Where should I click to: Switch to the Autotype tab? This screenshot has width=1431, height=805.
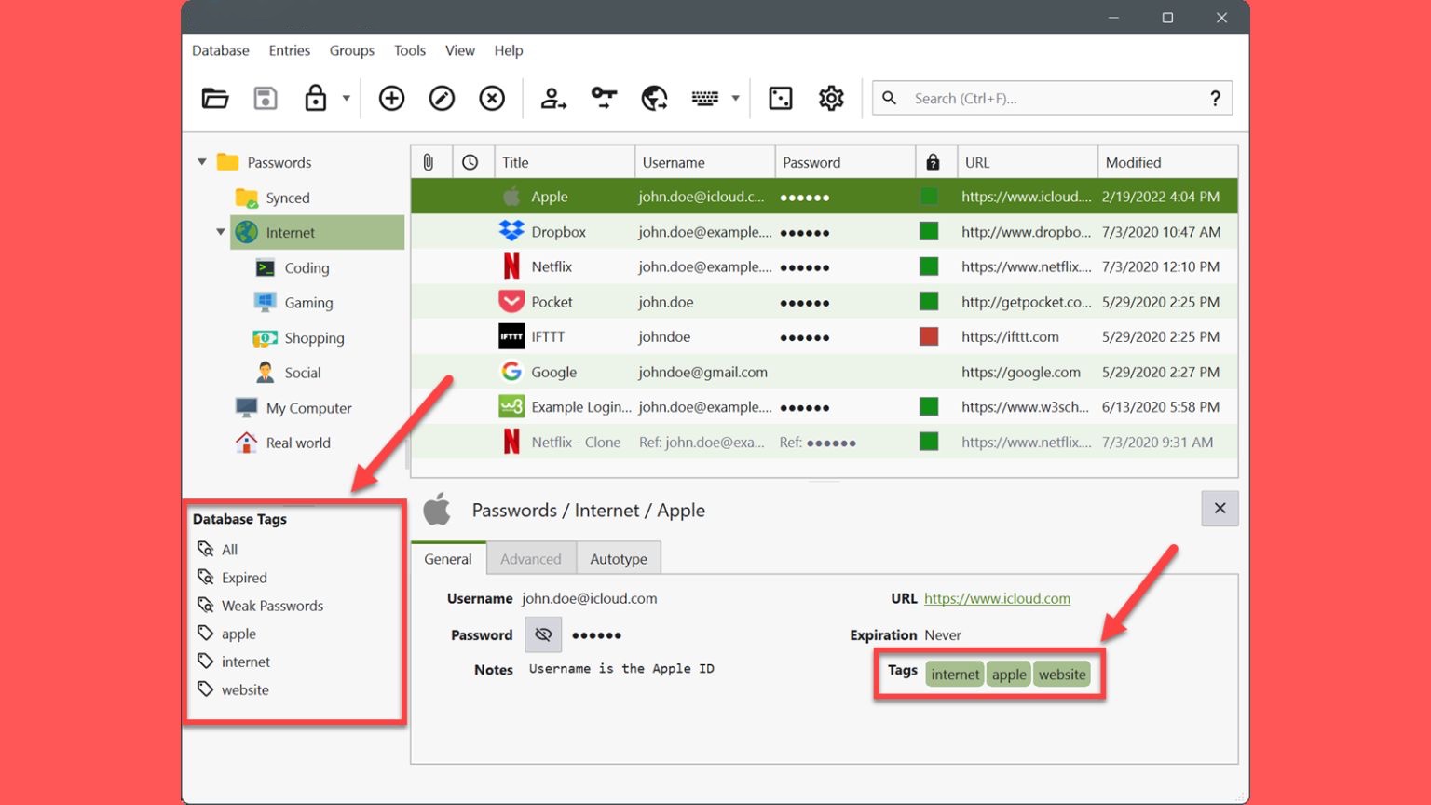click(619, 559)
